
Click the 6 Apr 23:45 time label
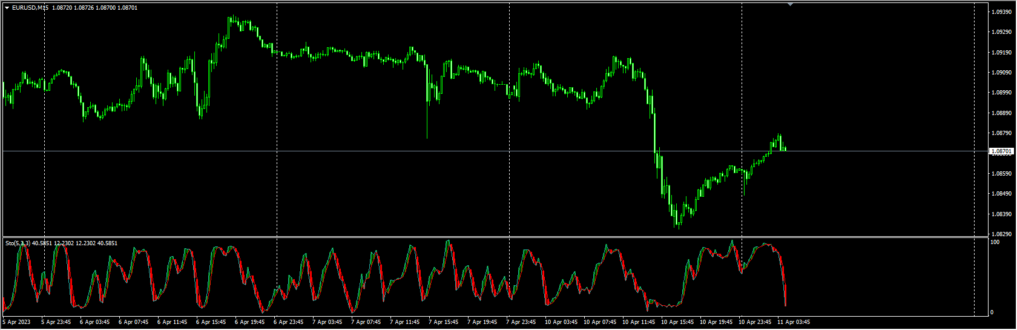[x=288, y=322]
